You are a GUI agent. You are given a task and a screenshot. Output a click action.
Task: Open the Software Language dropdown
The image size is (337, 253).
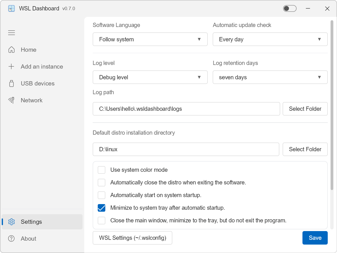pyautogui.click(x=150, y=39)
